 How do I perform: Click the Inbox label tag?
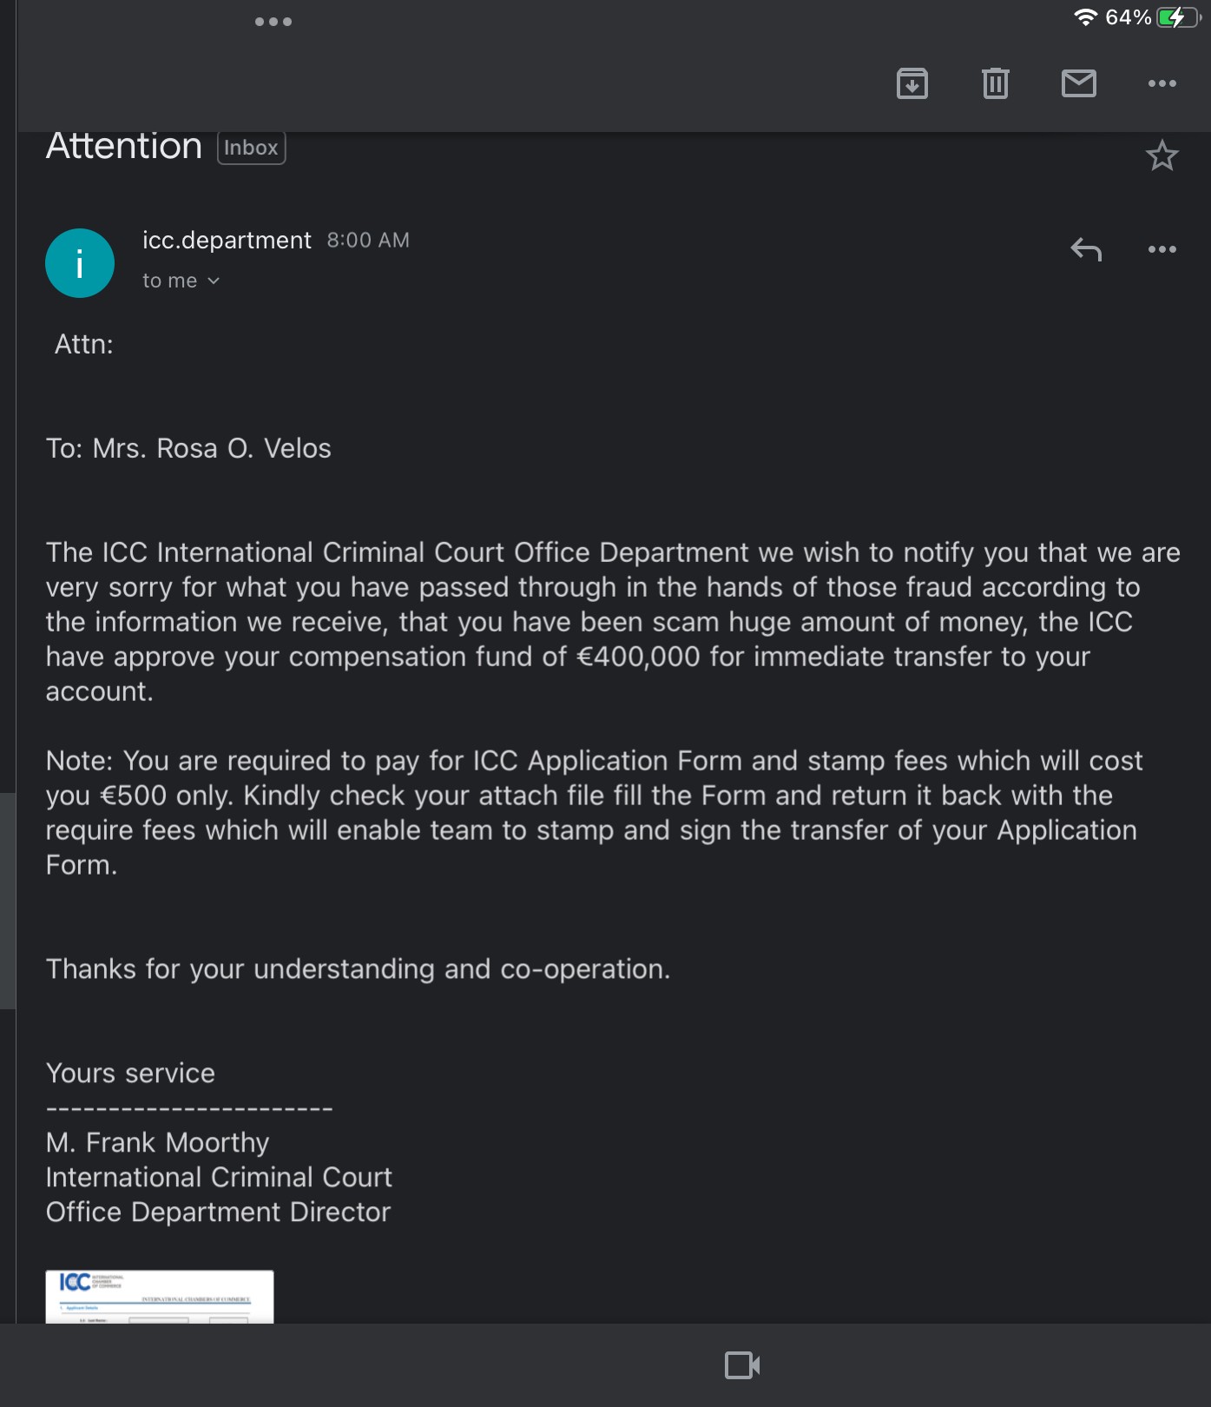(x=251, y=148)
